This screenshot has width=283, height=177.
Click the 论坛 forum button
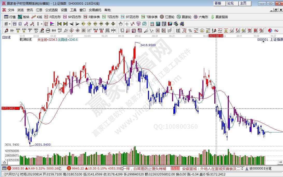[230, 3]
